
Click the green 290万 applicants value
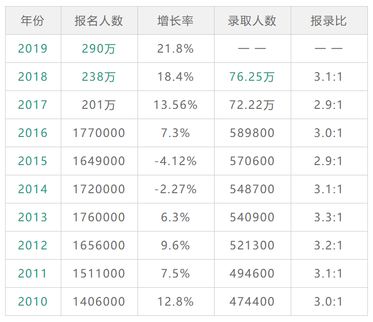coord(99,49)
